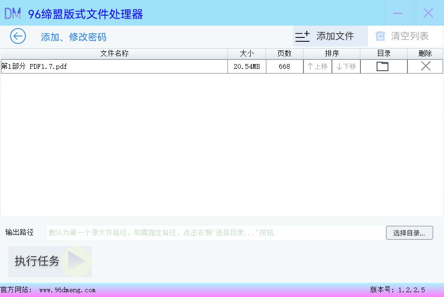Viewport: 444px width, 297px height.
Task: Select the file name 第1部分 PDF1.7.pdf
Action: 34,66
